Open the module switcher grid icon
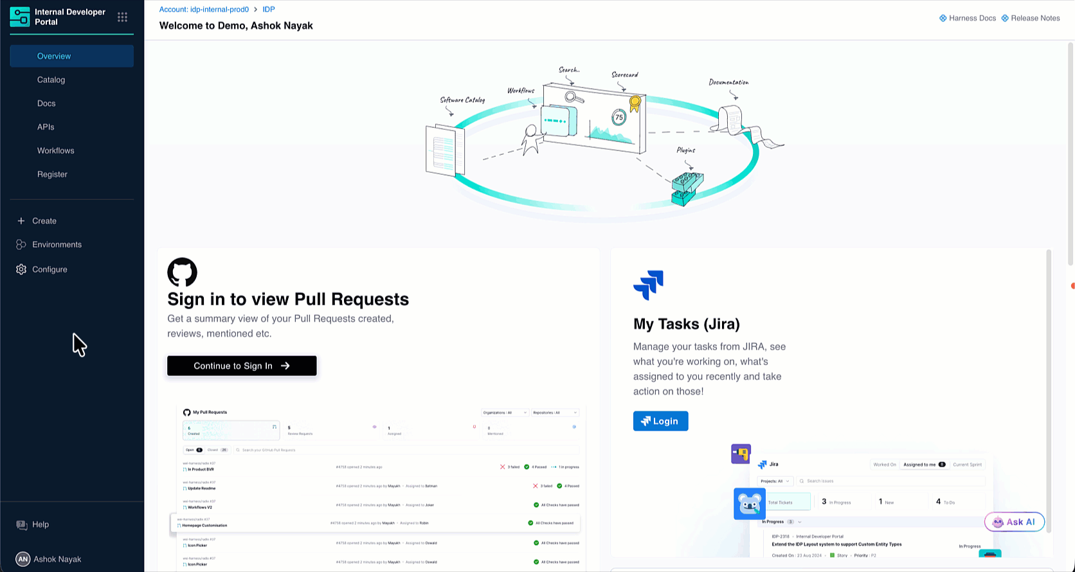This screenshot has width=1075, height=572. (122, 17)
